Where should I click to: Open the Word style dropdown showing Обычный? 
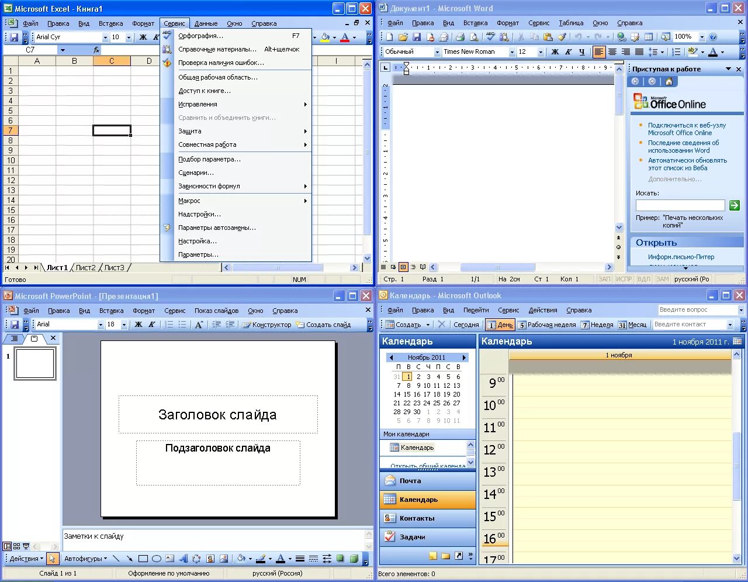click(x=437, y=51)
